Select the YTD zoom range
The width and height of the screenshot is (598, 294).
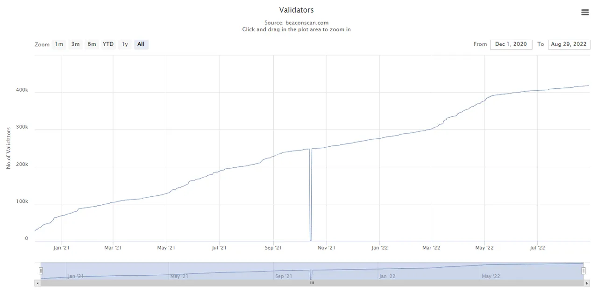point(108,44)
